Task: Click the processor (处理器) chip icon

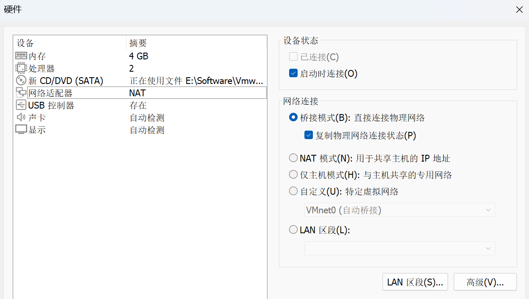Action: tap(21, 68)
